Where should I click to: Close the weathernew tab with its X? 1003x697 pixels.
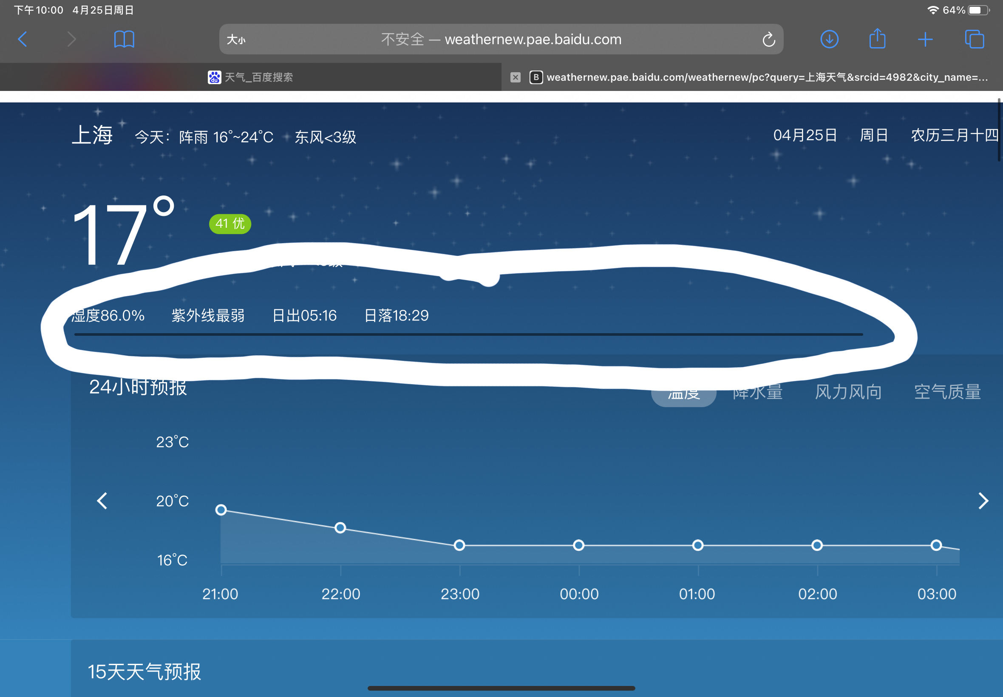(x=515, y=77)
